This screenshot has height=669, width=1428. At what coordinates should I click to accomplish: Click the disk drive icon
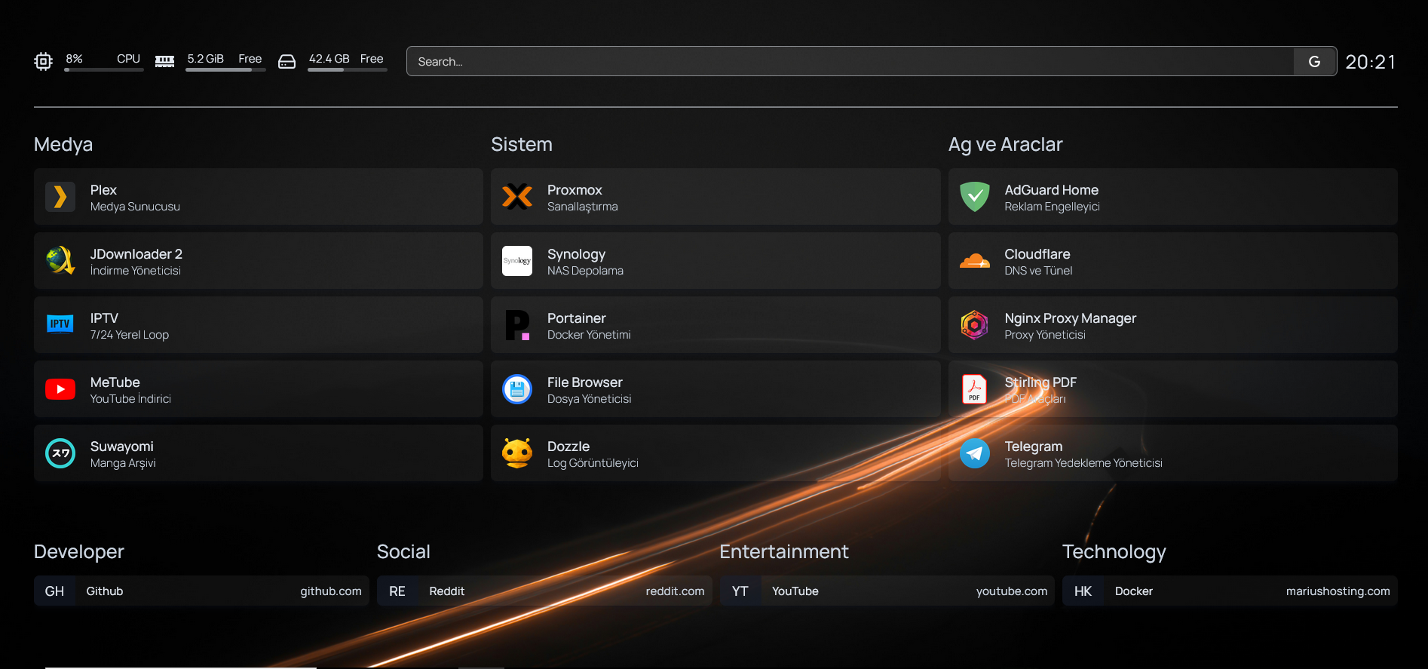pyautogui.click(x=287, y=61)
